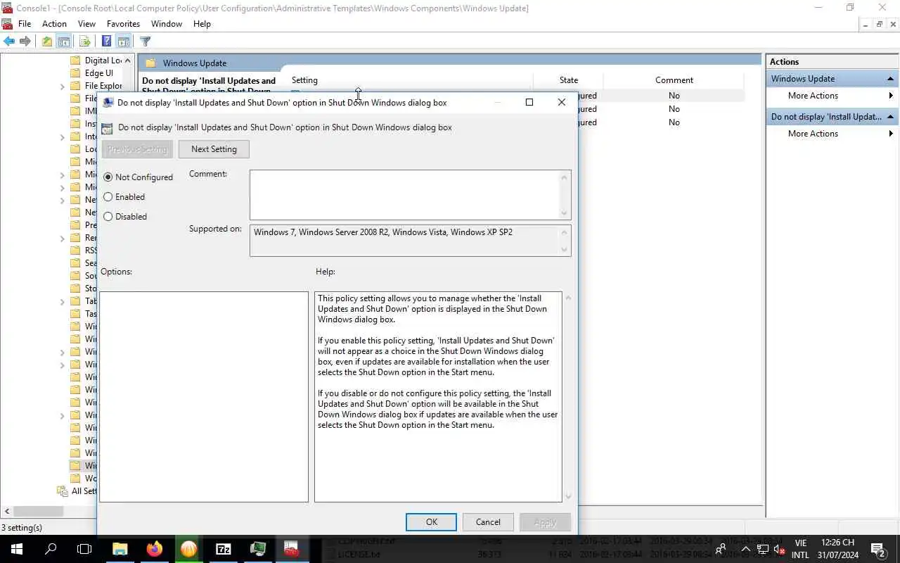This screenshot has height=563, width=900.
Task: Maximize the policy setting dialog
Action: coord(529,102)
